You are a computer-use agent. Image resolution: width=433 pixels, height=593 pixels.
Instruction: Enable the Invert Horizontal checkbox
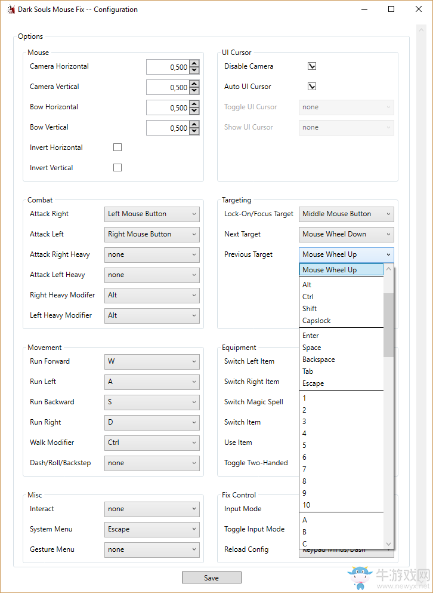(117, 147)
